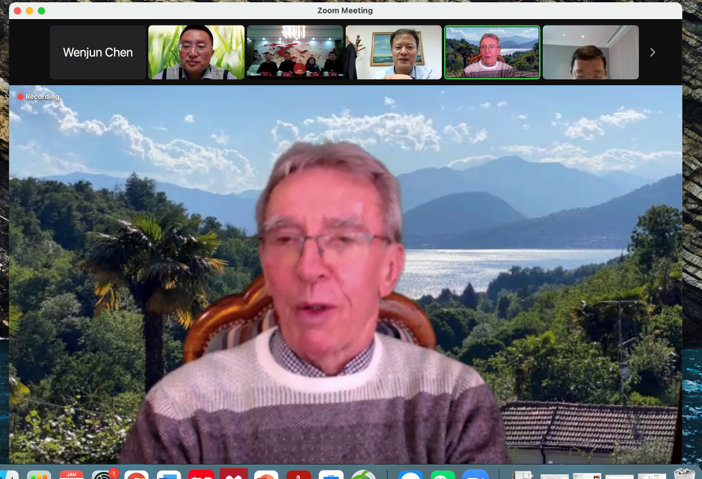Image resolution: width=702 pixels, height=479 pixels.
Task: Open Calendar app in the dock
Action: [71, 475]
